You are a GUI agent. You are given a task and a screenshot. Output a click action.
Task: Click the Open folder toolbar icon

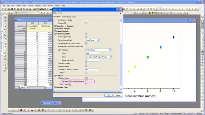click(34, 9)
